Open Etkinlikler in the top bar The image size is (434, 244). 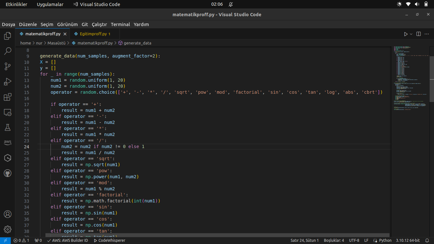pyautogui.click(x=17, y=4)
